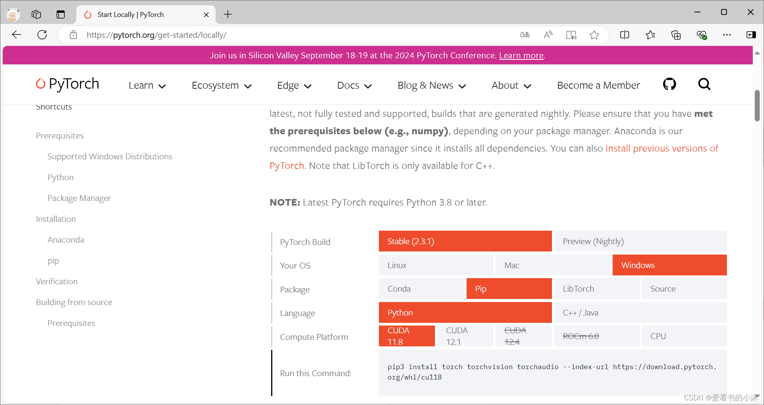
Task: Open the Split screen icon
Action: point(625,35)
